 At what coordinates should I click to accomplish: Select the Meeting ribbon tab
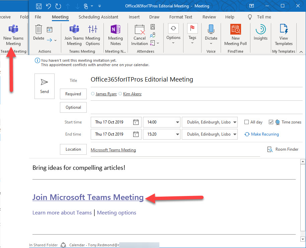click(60, 17)
